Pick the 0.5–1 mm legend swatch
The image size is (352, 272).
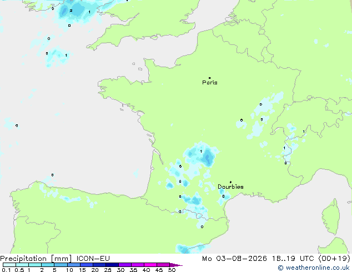(x=22, y=265)
